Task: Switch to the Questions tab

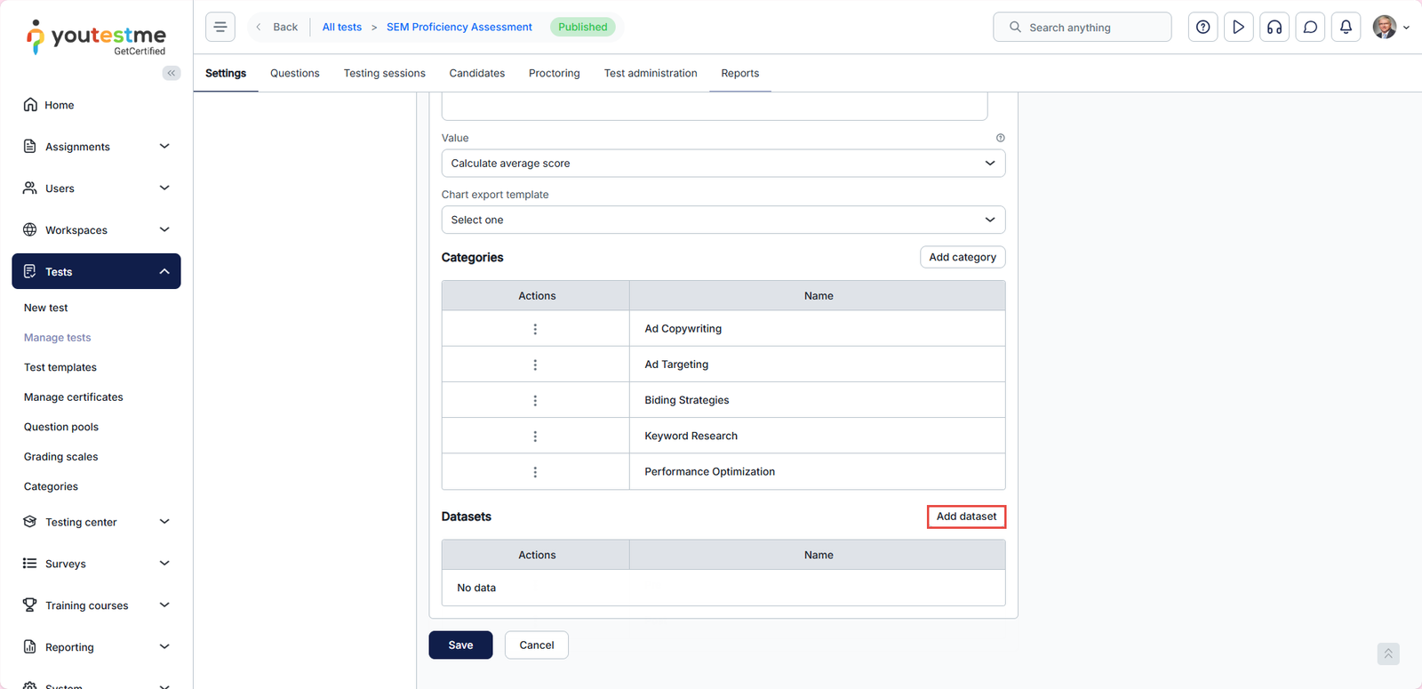Action: coord(294,73)
